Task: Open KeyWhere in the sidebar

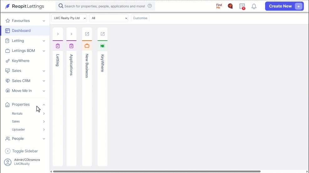Action: point(20,61)
